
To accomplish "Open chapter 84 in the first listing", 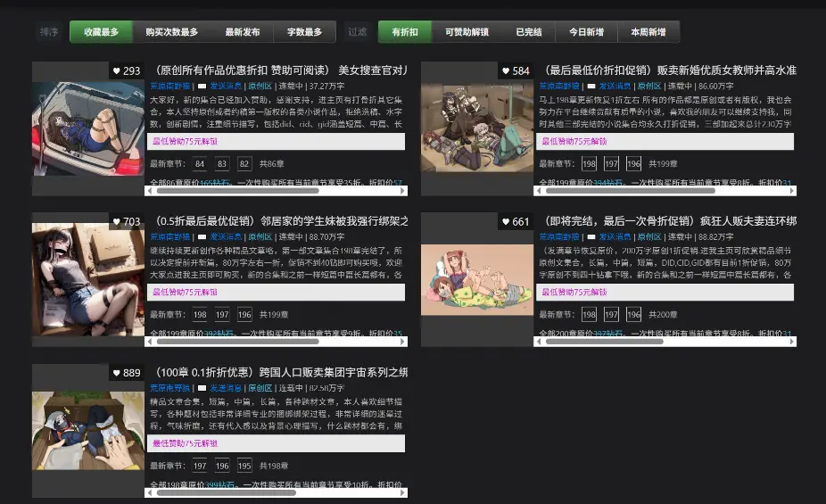I will [199, 164].
